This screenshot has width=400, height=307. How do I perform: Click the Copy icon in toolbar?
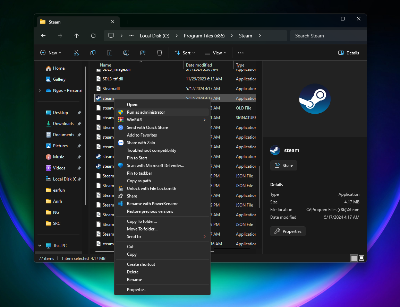tap(93, 53)
